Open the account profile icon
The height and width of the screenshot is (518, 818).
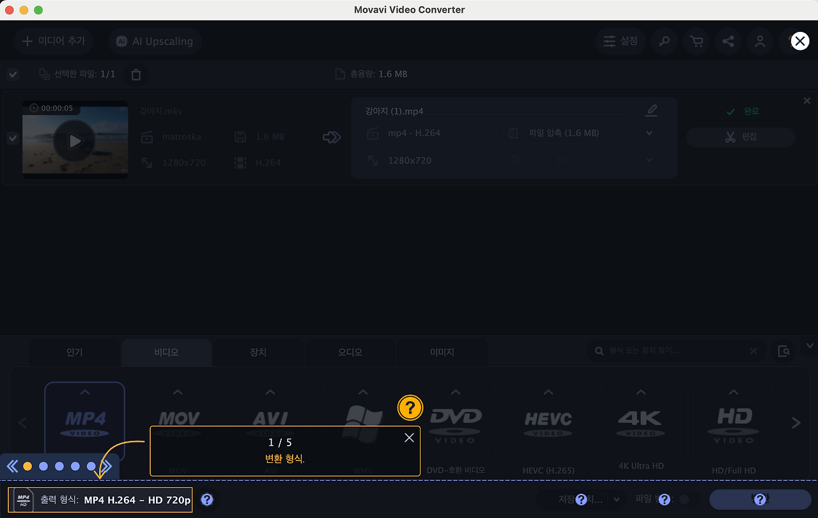point(760,41)
